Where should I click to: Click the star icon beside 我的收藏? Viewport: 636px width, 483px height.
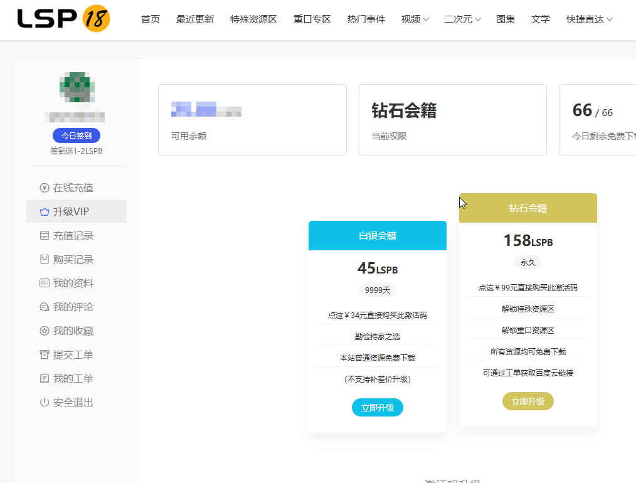pyautogui.click(x=44, y=331)
